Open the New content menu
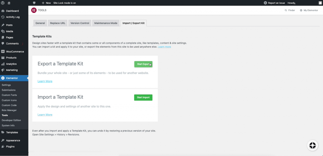The height and width of the screenshot is (156, 323). coord(46,3)
